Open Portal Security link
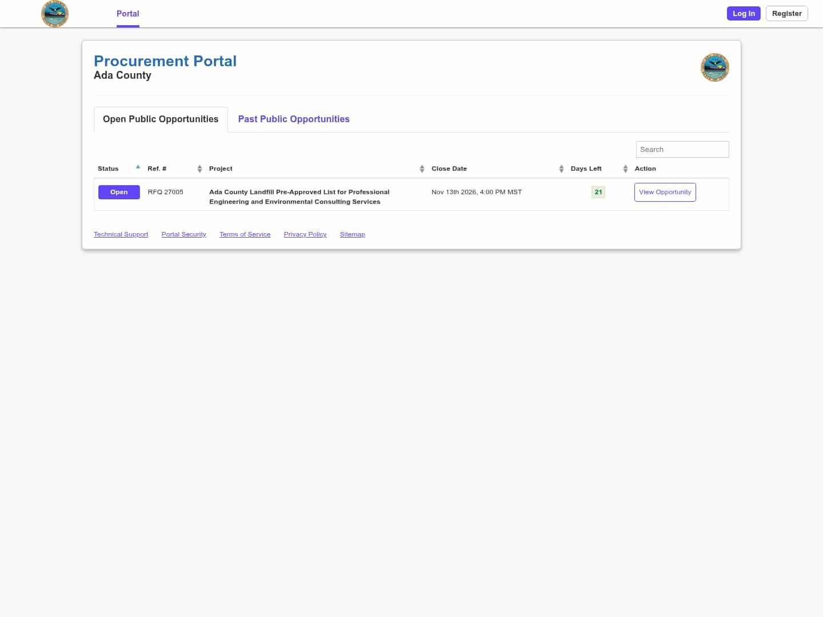823x617 pixels. pos(183,234)
